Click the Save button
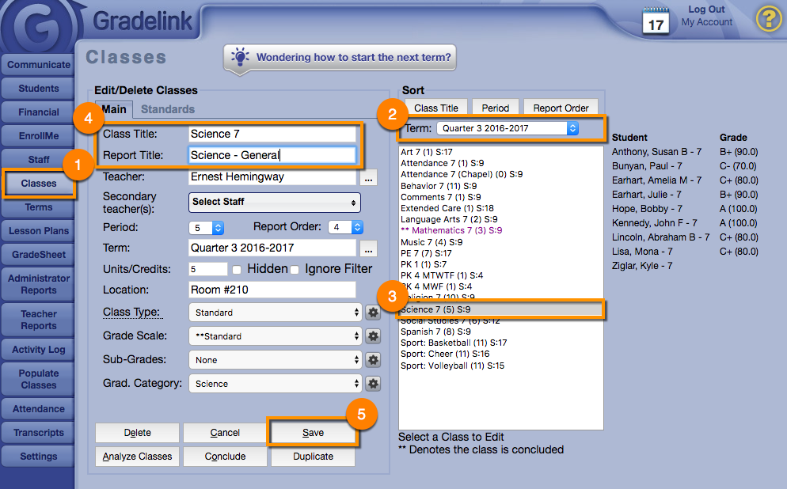 pos(313,433)
